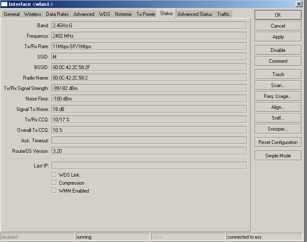The width and height of the screenshot is (307, 242).
Task: Click the Cancel button
Action: (x=278, y=26)
